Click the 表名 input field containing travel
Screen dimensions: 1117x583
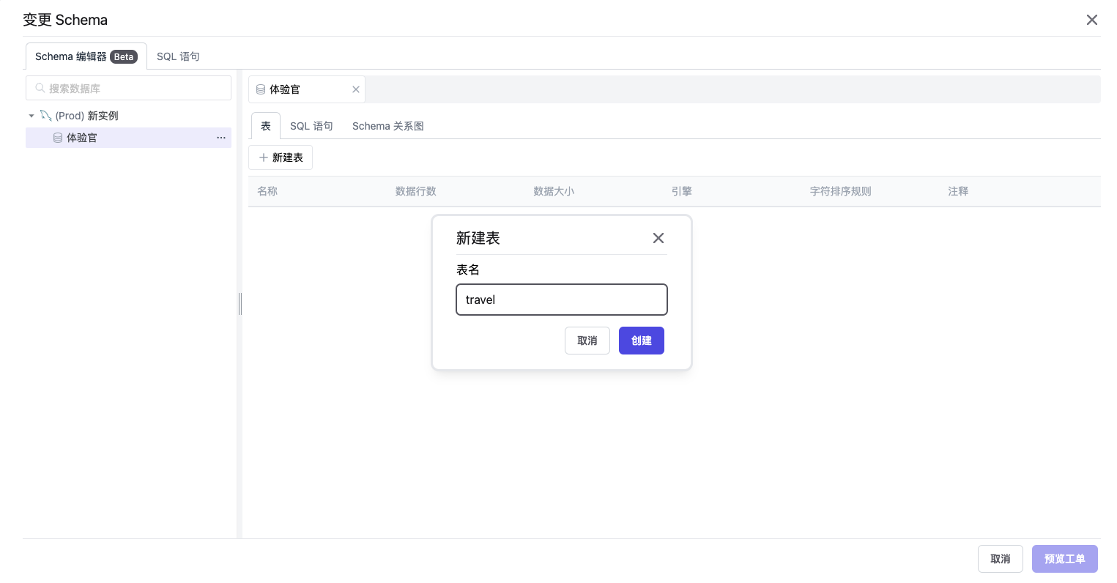[561, 300]
